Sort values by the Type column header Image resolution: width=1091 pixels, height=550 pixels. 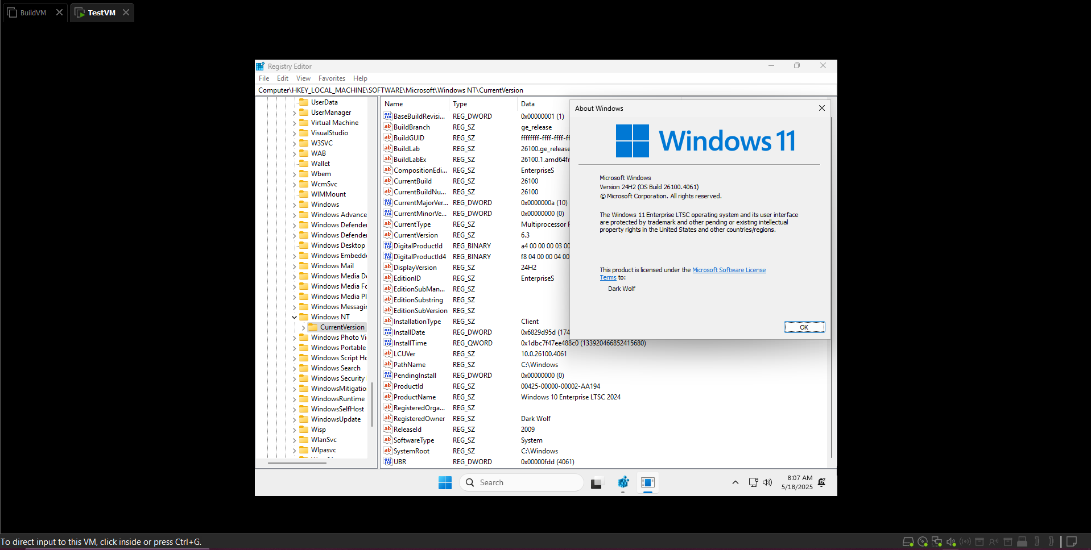point(483,104)
